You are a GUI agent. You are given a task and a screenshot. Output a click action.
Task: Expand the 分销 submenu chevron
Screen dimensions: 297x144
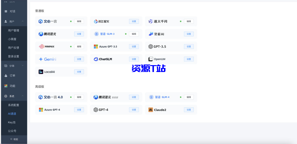coord(23,66)
